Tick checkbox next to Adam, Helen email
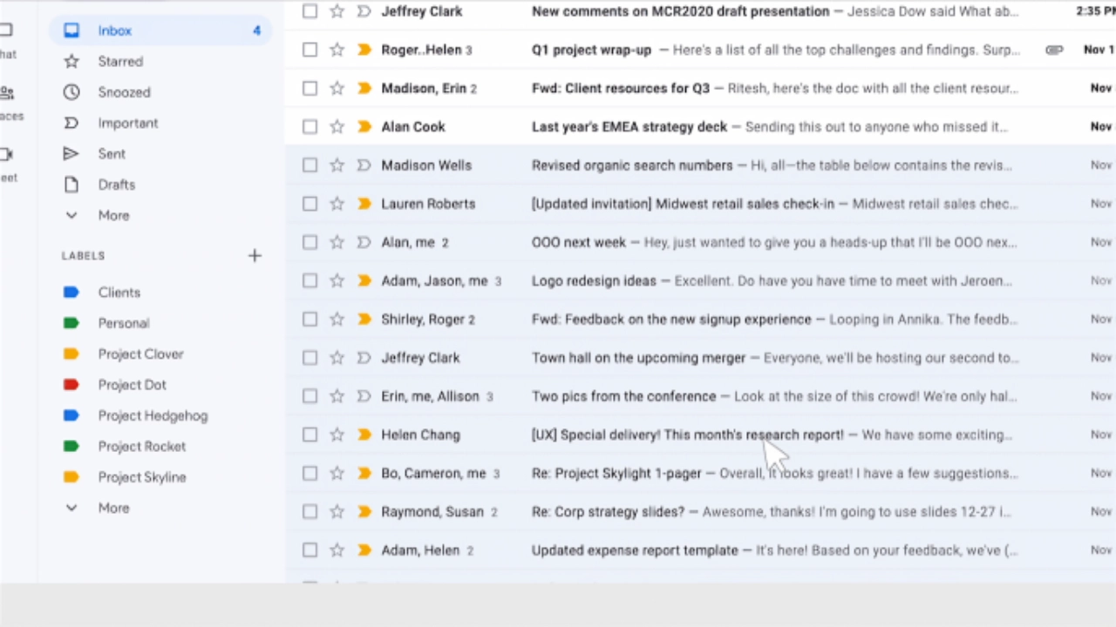The width and height of the screenshot is (1116, 627). click(x=310, y=550)
